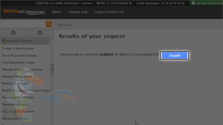The image size is (223, 125).
Task: Log out of mybiz123 account
Action: coord(109,12)
